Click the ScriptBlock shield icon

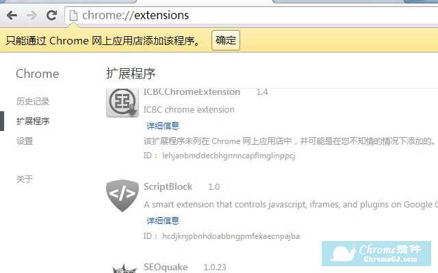123,195
